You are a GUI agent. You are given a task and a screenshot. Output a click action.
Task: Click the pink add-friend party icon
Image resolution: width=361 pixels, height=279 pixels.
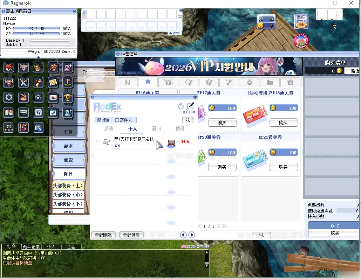(68, 68)
